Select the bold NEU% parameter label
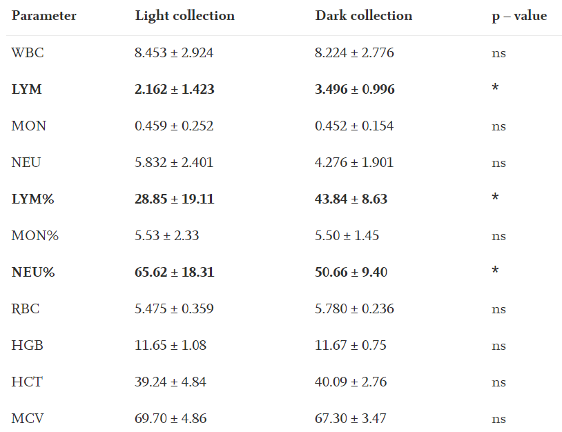The width and height of the screenshot is (562, 432). [x=33, y=272]
